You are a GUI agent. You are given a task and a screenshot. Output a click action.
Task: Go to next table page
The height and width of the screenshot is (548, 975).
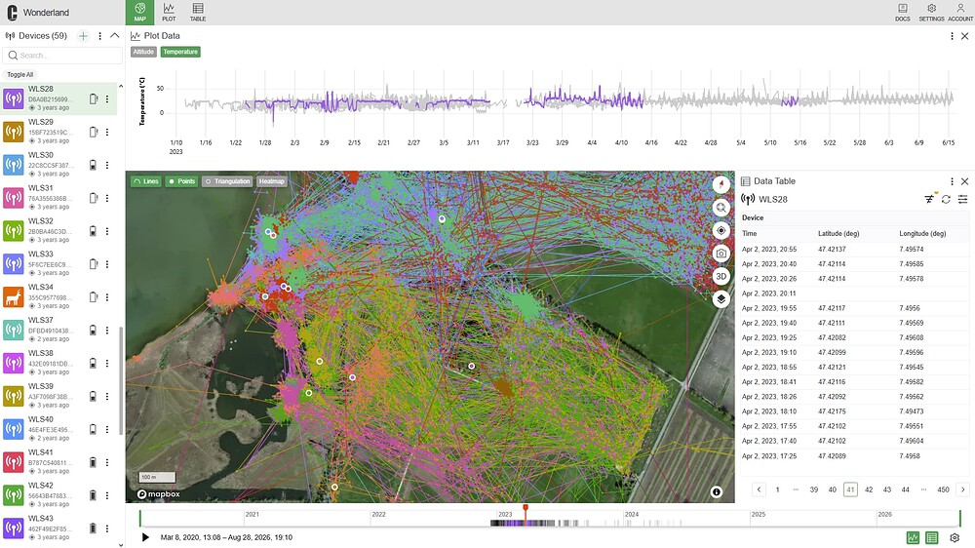point(962,489)
